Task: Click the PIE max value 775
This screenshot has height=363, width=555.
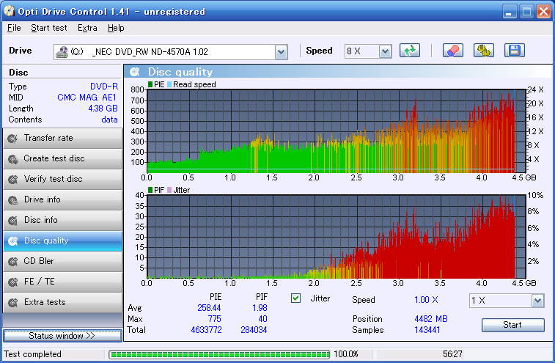Action: (x=215, y=319)
